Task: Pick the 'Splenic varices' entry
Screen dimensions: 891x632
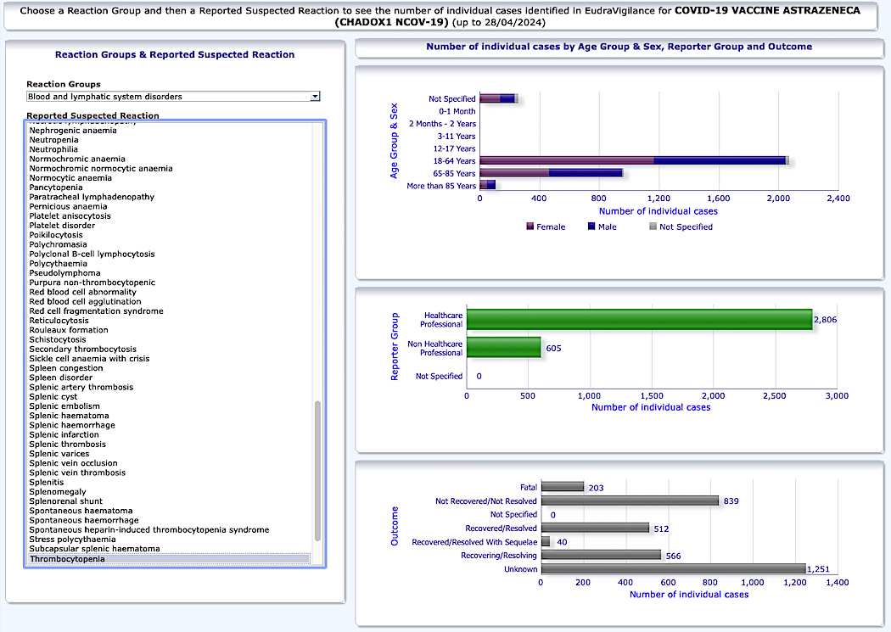Action: tap(59, 454)
